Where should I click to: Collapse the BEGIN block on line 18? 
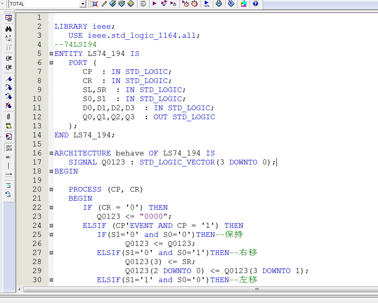click(51, 171)
